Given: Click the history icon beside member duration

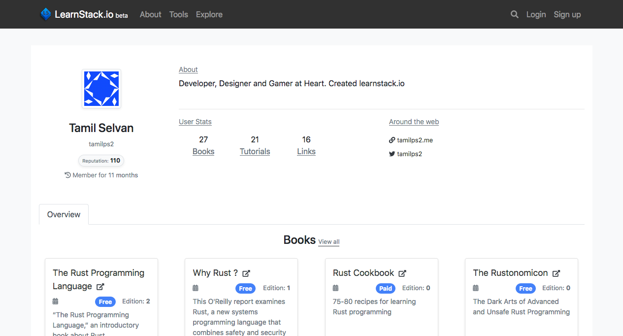Looking at the screenshot, I should click(67, 175).
